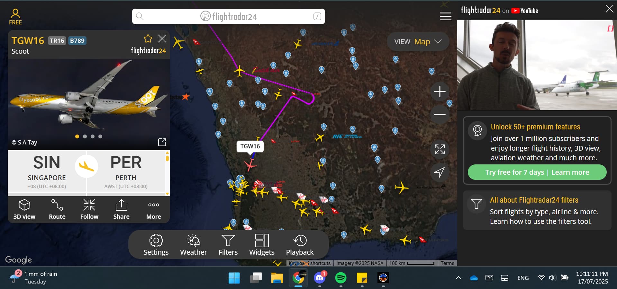Open the volume speaker tray icon
Viewport: 617px width, 289px height.
click(x=552, y=278)
